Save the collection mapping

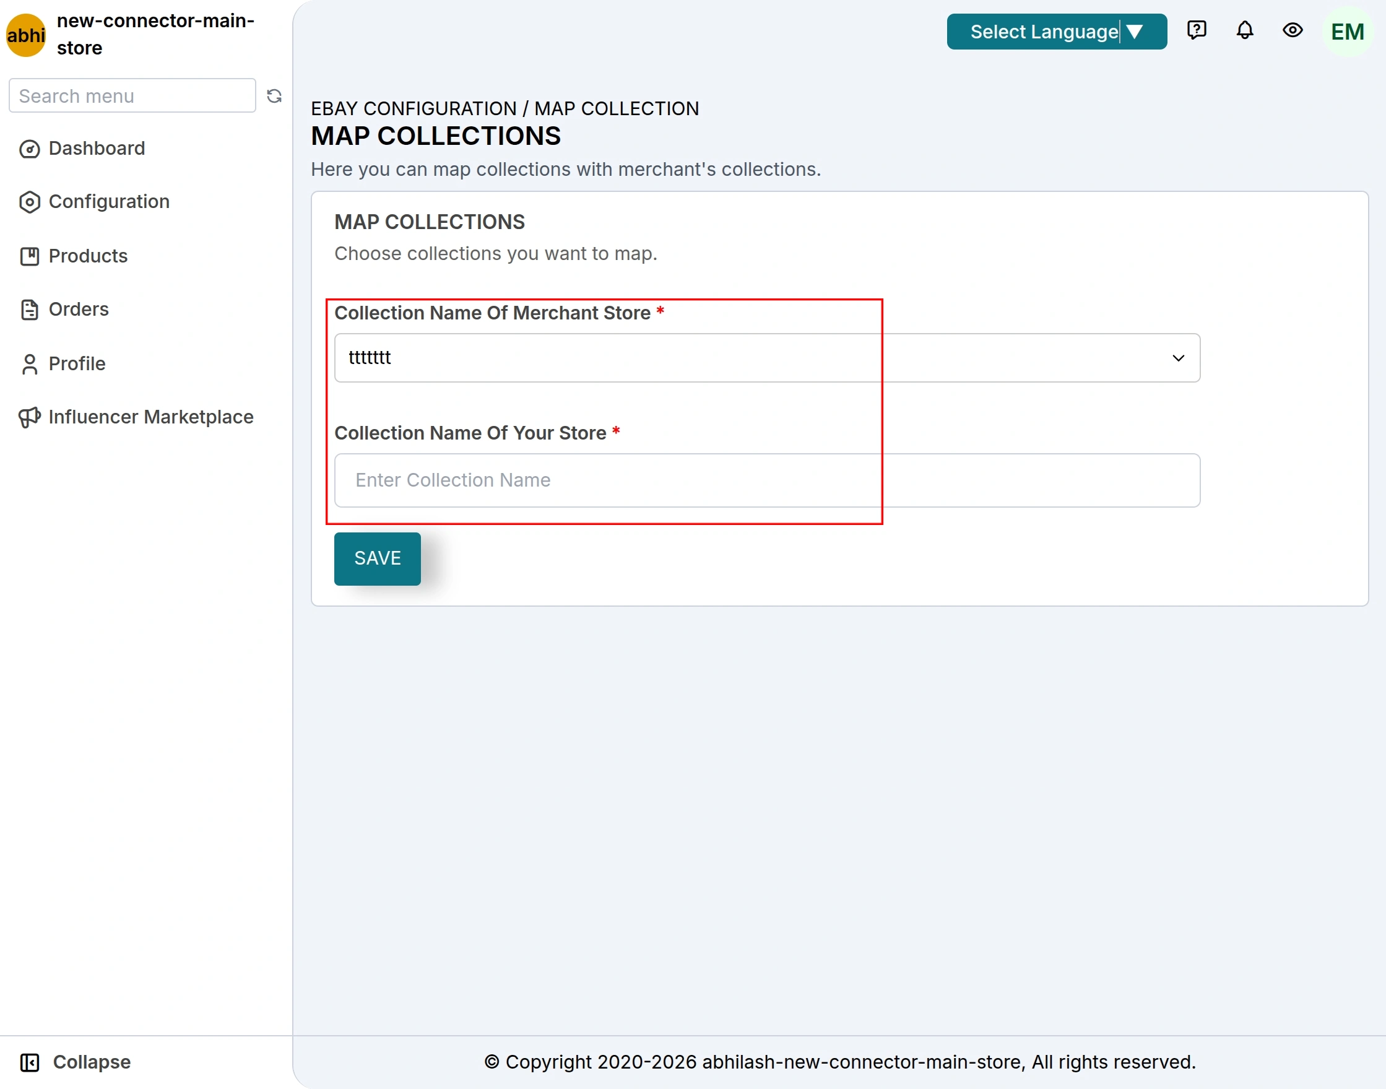click(x=377, y=558)
